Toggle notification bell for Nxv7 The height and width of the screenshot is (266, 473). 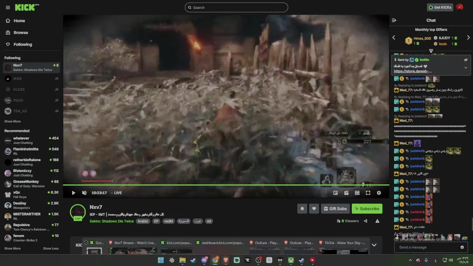(302, 209)
